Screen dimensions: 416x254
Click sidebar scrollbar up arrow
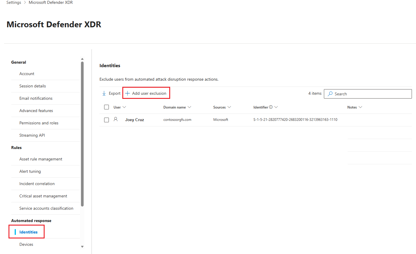pyautogui.click(x=82, y=59)
